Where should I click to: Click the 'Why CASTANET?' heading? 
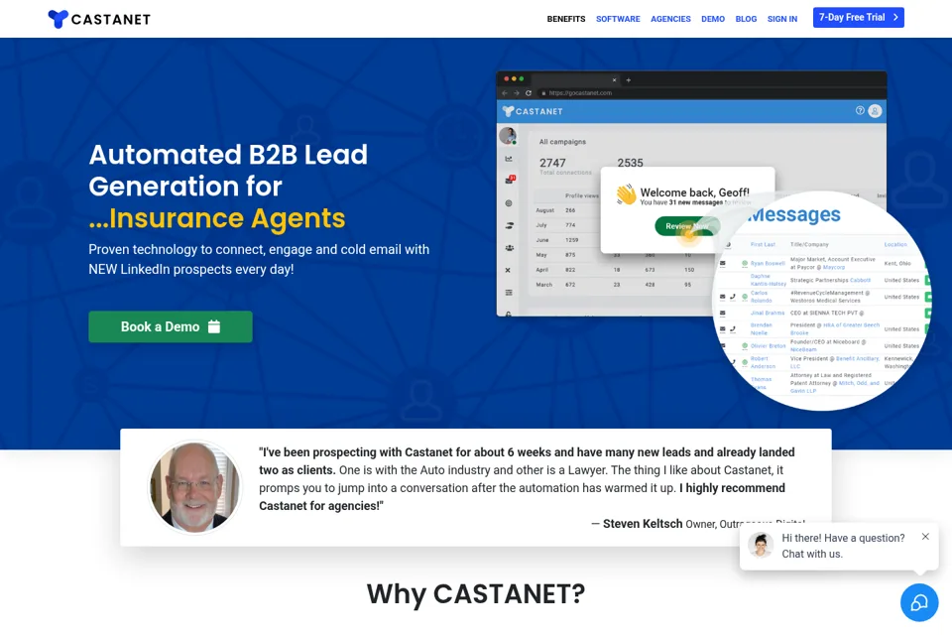click(476, 593)
